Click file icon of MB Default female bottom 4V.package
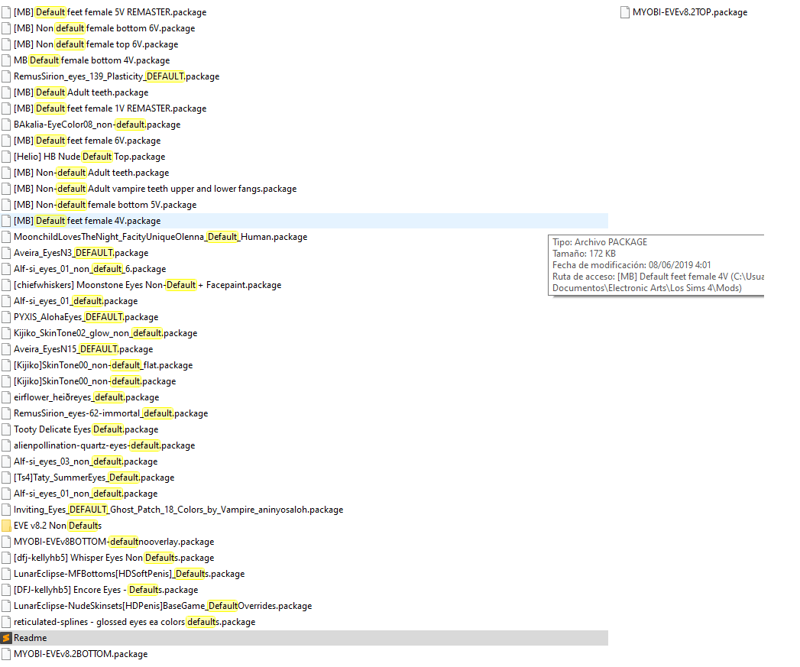The width and height of the screenshot is (800, 667). click(6, 60)
